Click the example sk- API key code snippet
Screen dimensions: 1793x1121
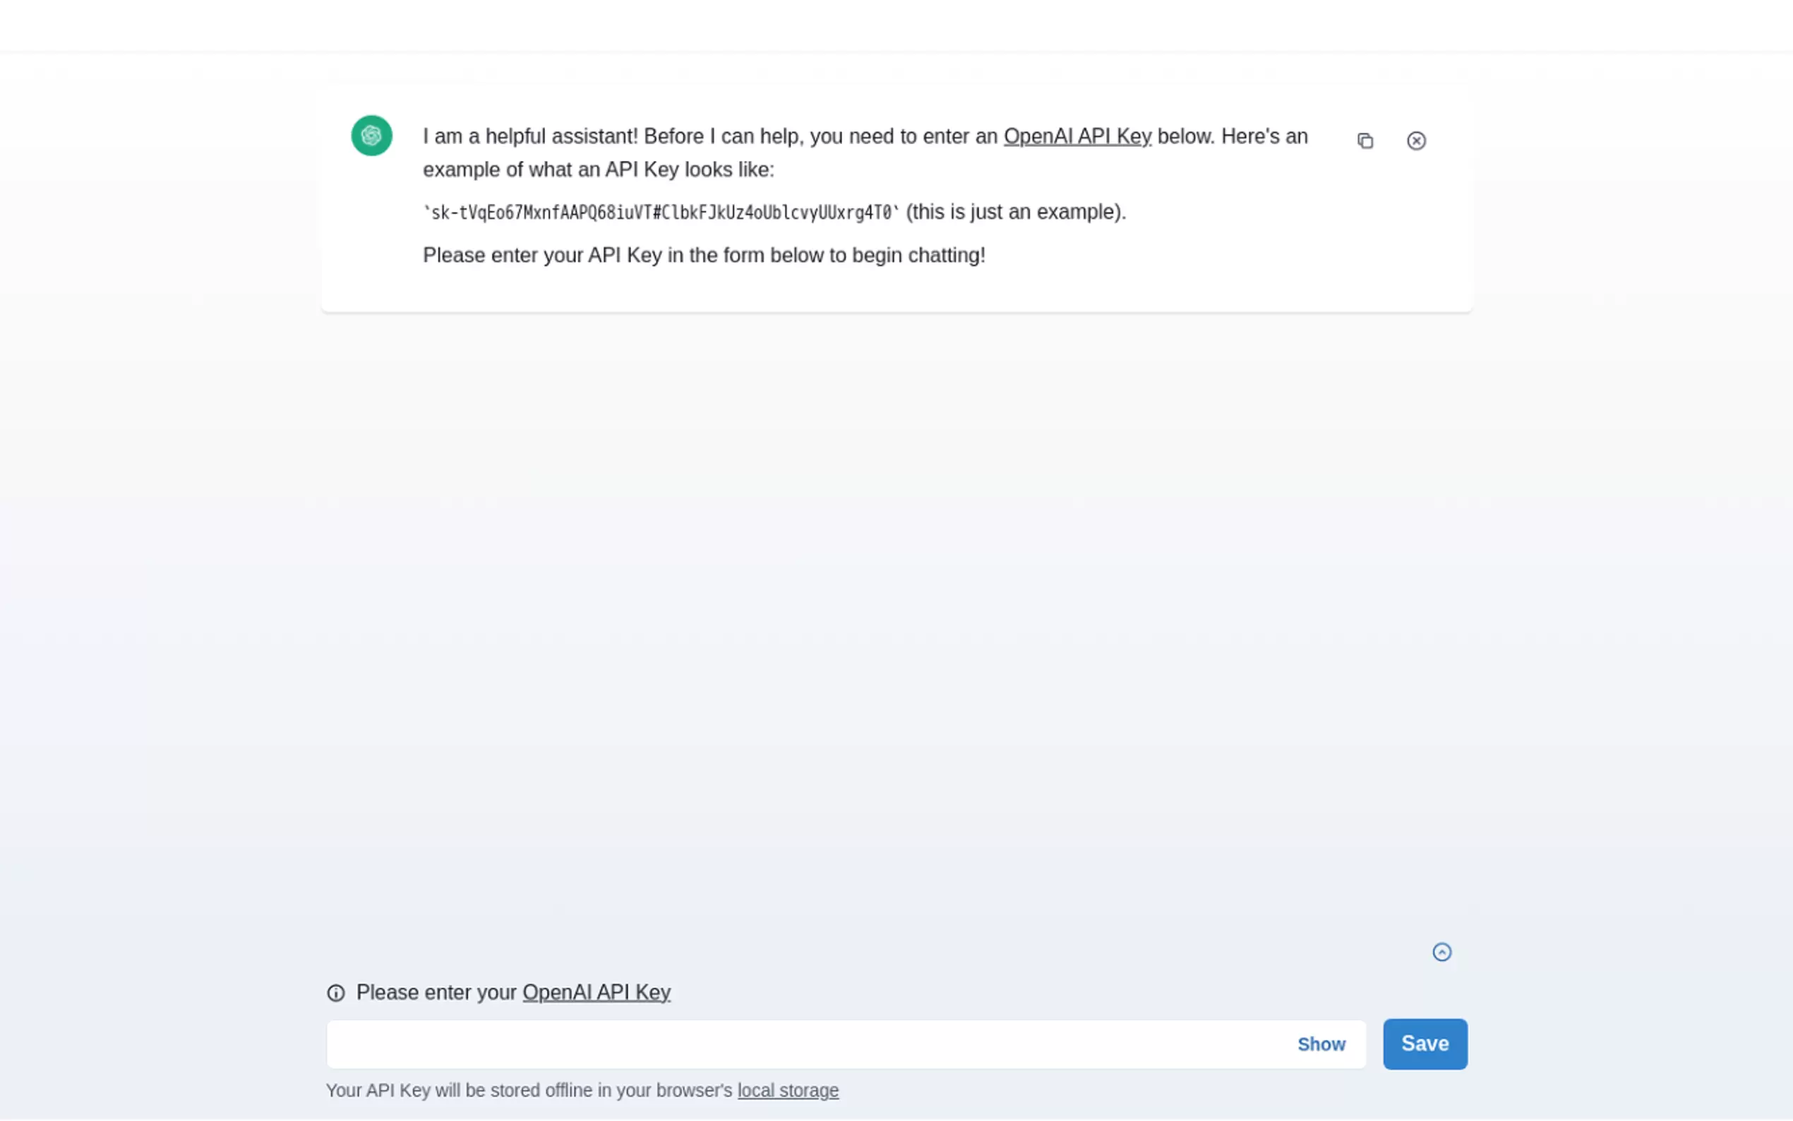(661, 212)
